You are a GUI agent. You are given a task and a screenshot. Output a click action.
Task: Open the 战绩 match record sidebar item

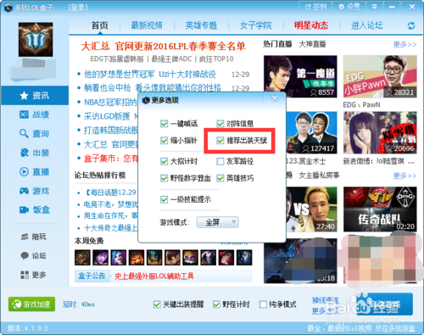[x=35, y=114]
